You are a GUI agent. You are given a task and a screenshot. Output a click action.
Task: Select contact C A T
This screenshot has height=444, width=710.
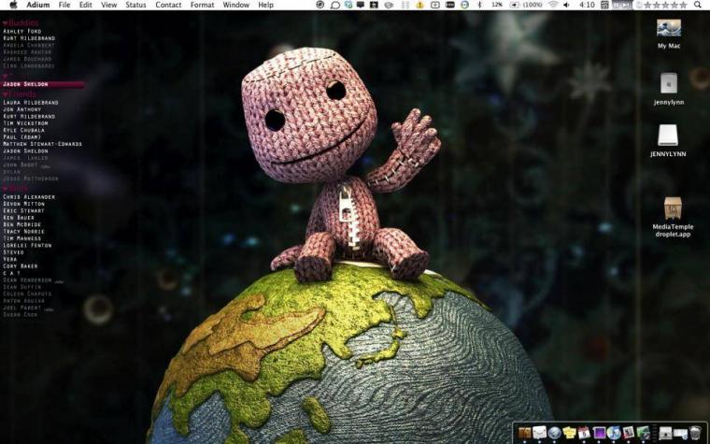tap(12, 273)
